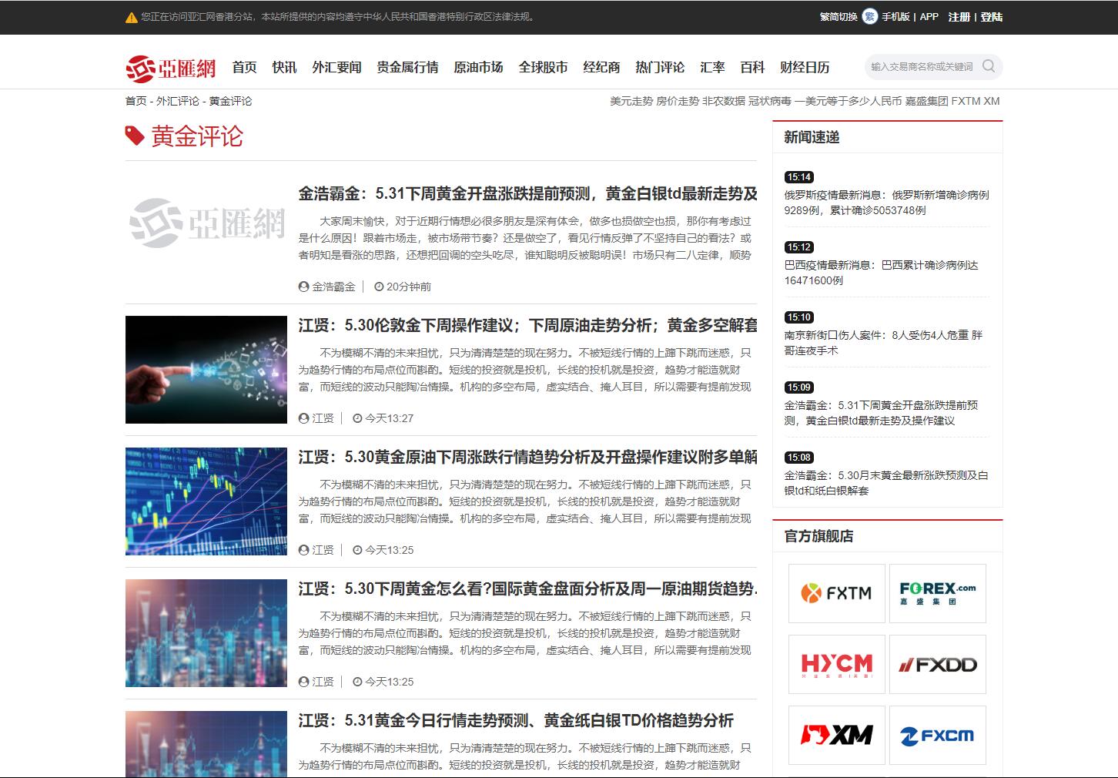Click the FXDD broker logo
This screenshot has height=778, width=1118.
[938, 664]
